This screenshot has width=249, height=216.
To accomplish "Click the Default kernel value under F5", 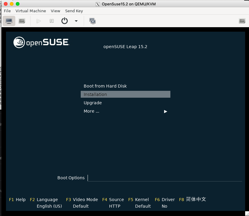I will click(x=143, y=206).
